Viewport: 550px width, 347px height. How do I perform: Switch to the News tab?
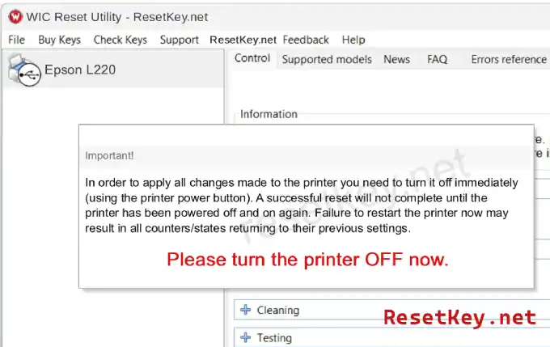point(396,59)
